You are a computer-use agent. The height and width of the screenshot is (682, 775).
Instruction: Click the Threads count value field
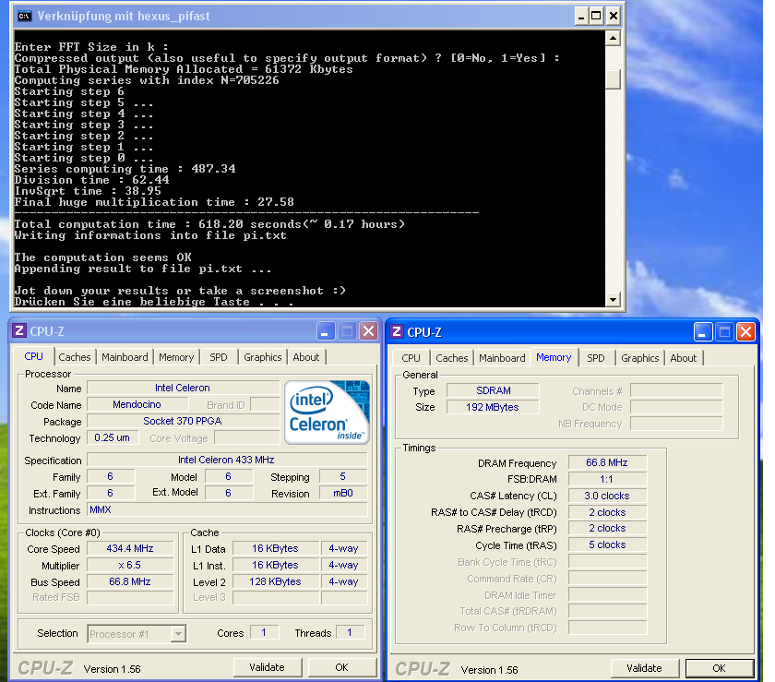click(x=350, y=632)
